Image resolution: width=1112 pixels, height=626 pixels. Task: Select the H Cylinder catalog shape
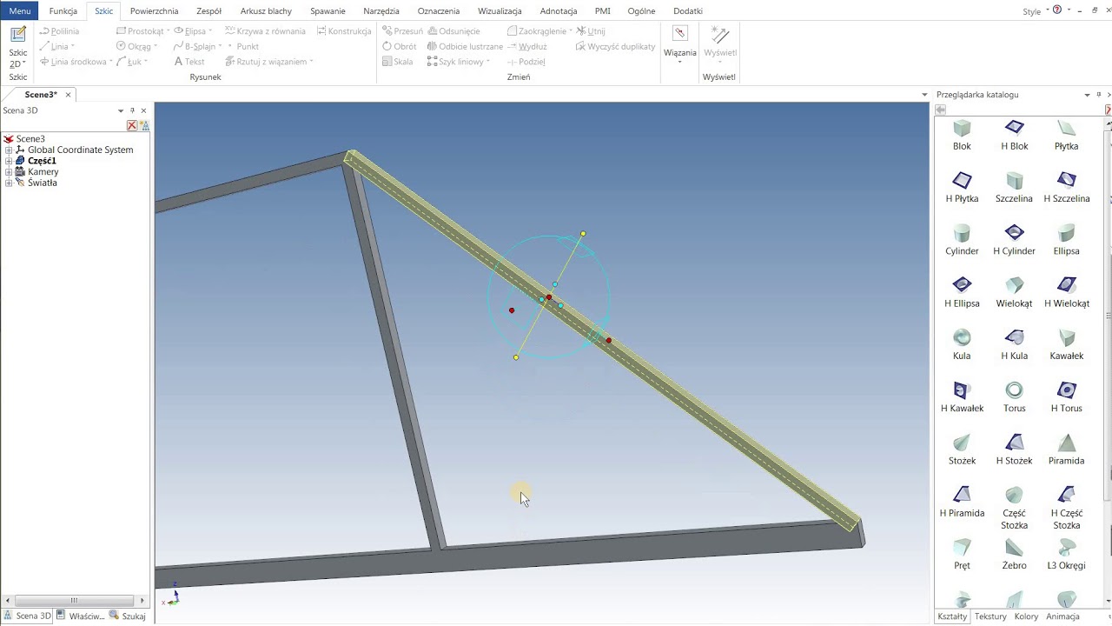[1014, 240]
